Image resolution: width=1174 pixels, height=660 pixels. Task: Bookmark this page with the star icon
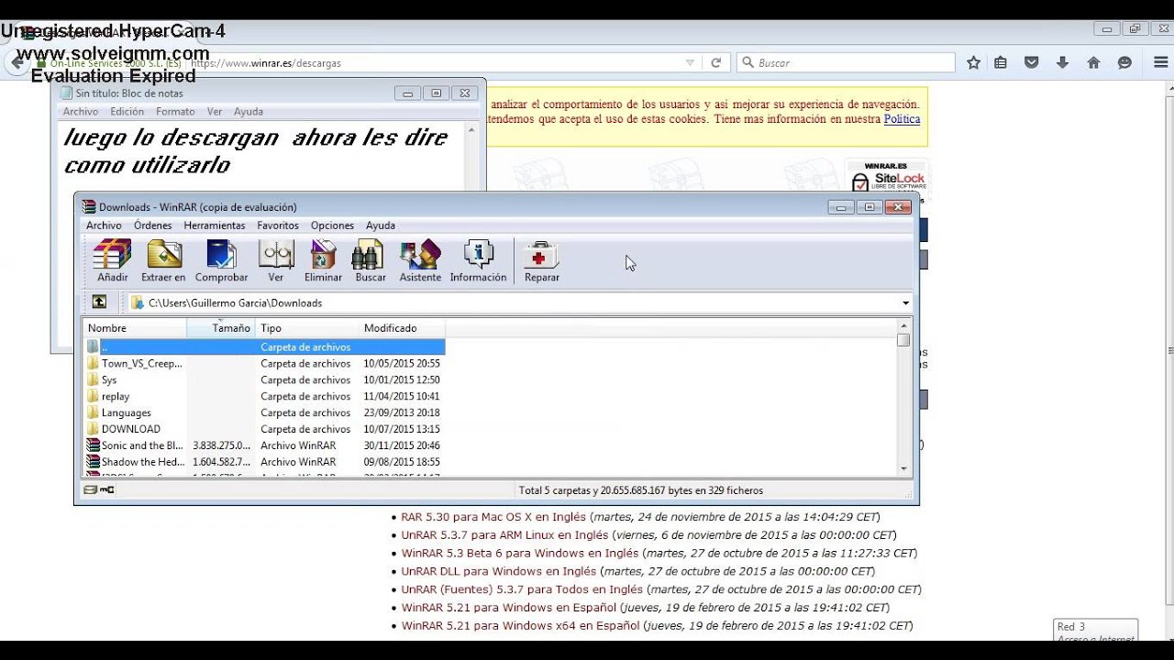click(973, 63)
